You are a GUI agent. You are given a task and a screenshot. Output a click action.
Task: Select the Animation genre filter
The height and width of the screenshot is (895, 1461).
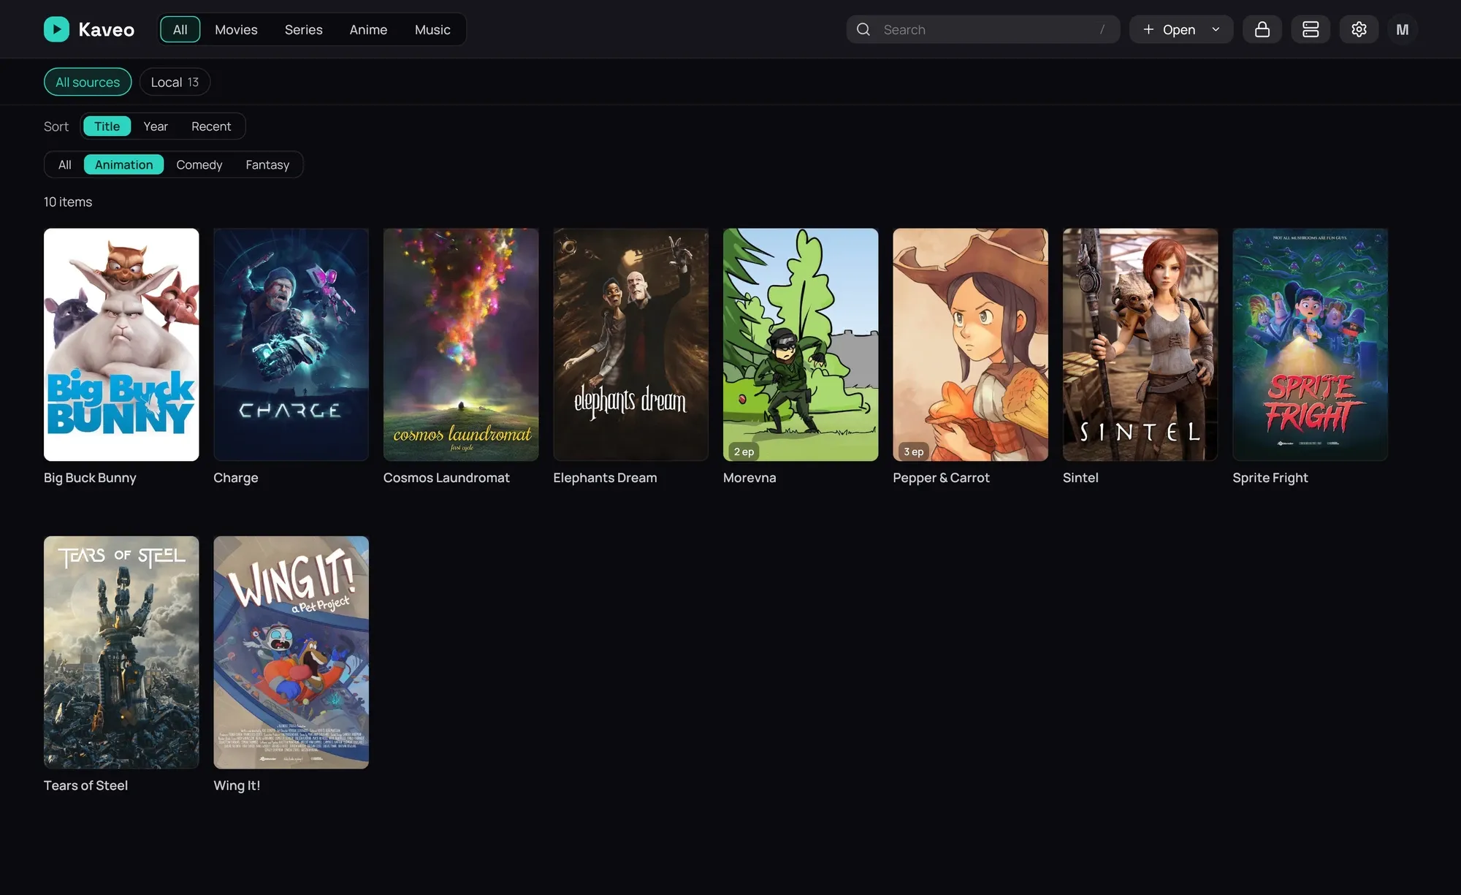click(x=123, y=164)
